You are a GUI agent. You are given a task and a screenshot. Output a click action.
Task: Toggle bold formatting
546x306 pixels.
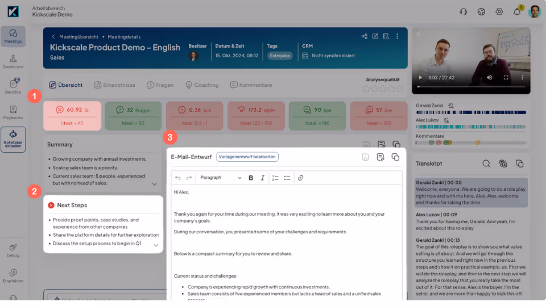click(x=251, y=178)
